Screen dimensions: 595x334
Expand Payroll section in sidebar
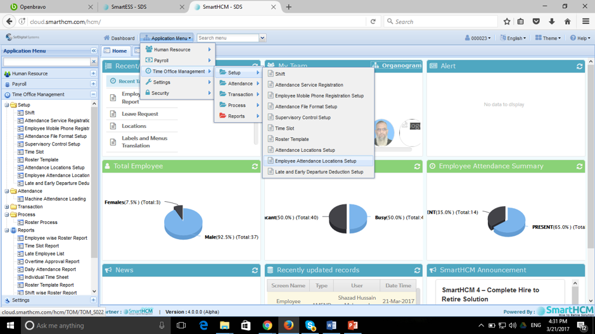(x=93, y=83)
